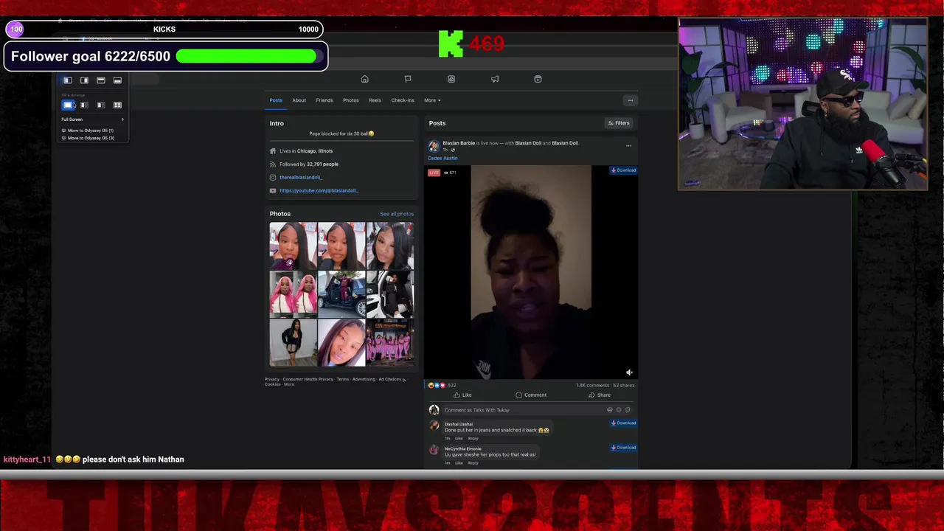Tile window to top half icon

(101, 80)
